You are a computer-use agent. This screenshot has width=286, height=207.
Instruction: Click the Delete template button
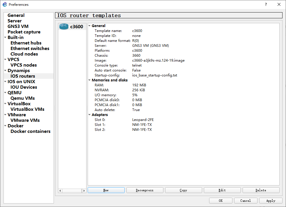point(261,190)
